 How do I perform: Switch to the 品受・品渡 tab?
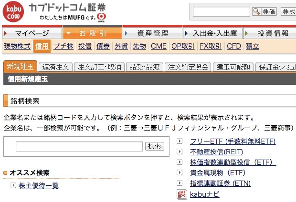[145, 67]
